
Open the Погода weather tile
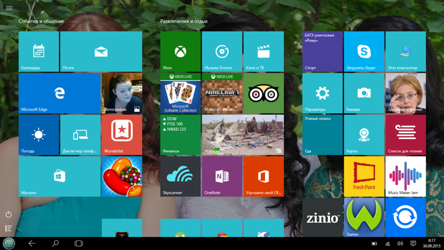[39, 134]
